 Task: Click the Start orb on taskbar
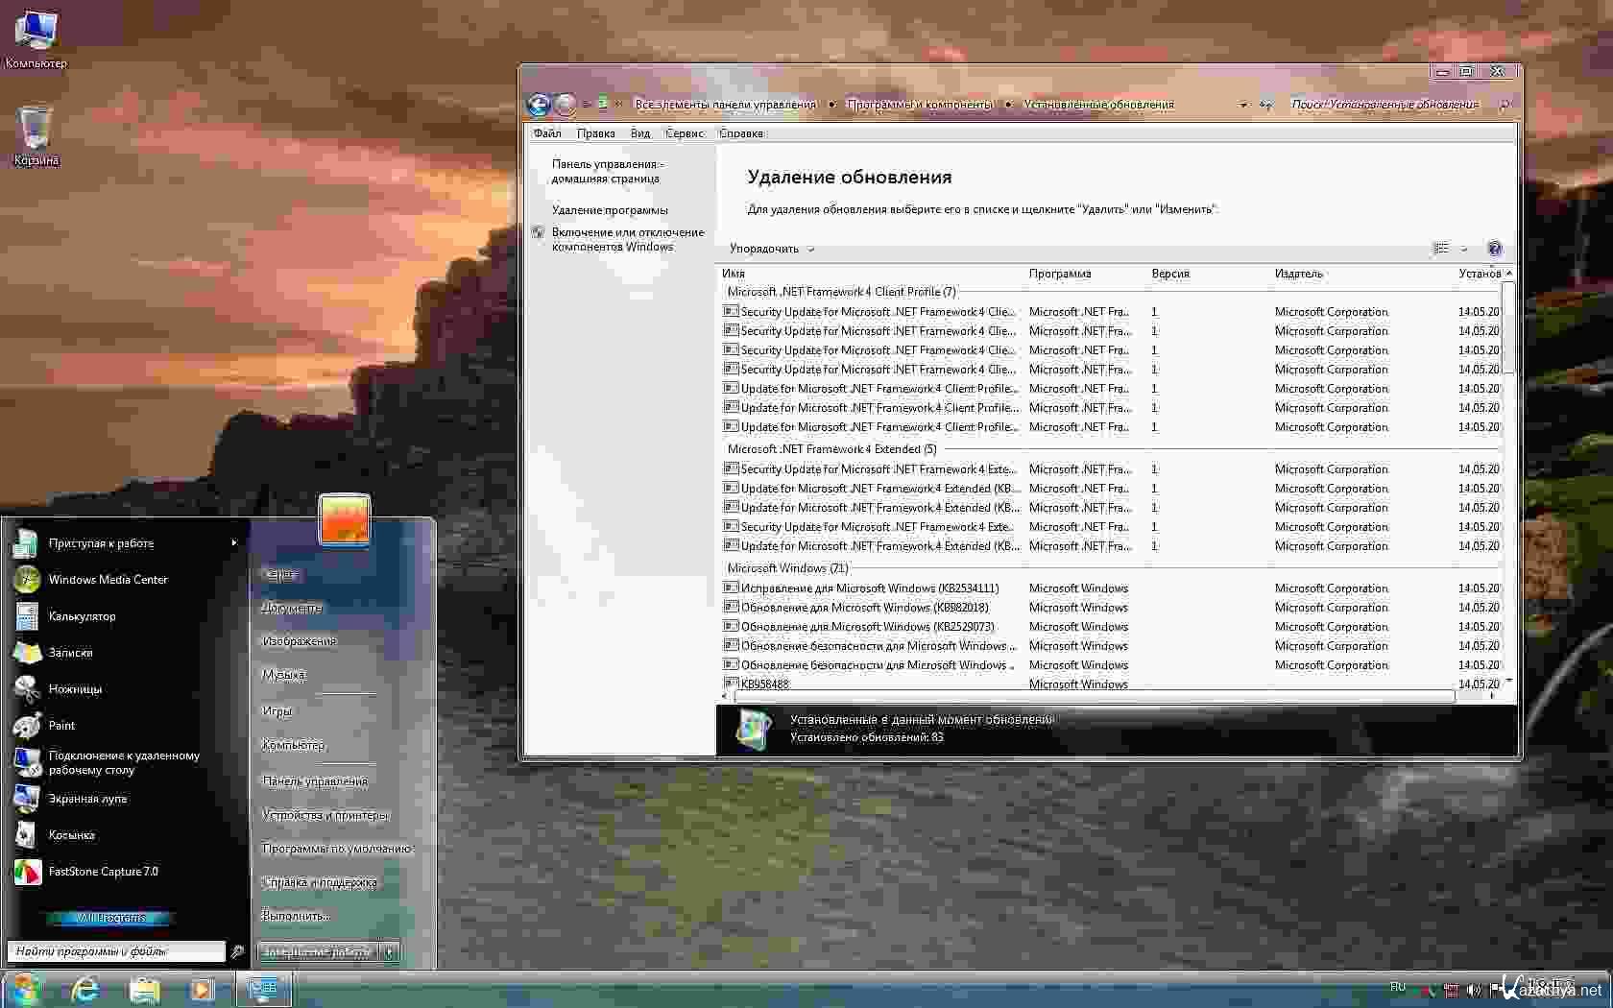pyautogui.click(x=26, y=989)
